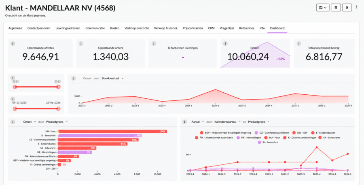The height and width of the screenshot is (185, 364).
Task: Open the Verkoop historiek tab
Action: pyautogui.click(x=166, y=28)
